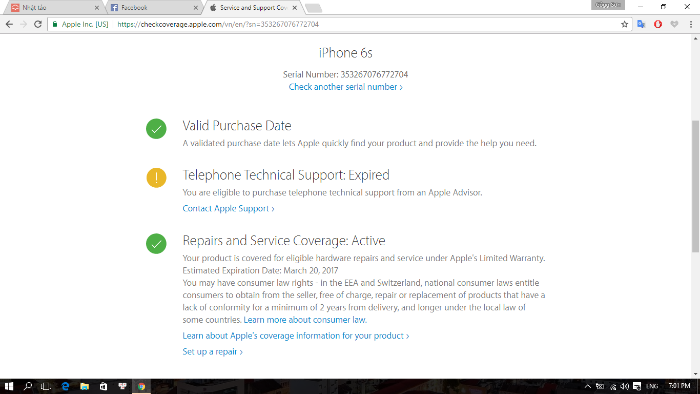
Task: Open Learn more about consumer law link
Action: click(305, 320)
